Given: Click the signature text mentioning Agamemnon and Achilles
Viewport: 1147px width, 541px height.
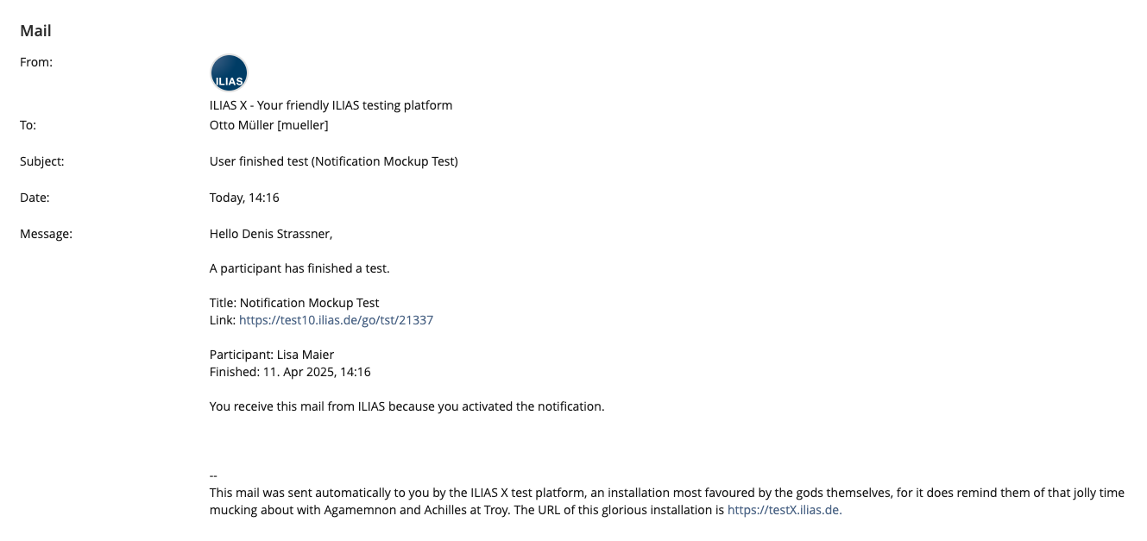Looking at the screenshot, I should (666, 494).
